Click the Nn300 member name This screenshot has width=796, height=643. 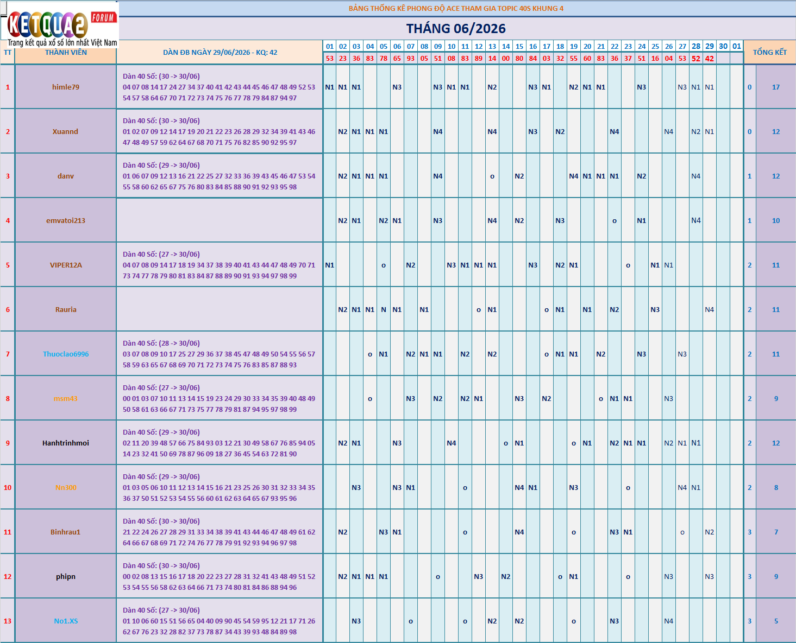click(66, 487)
